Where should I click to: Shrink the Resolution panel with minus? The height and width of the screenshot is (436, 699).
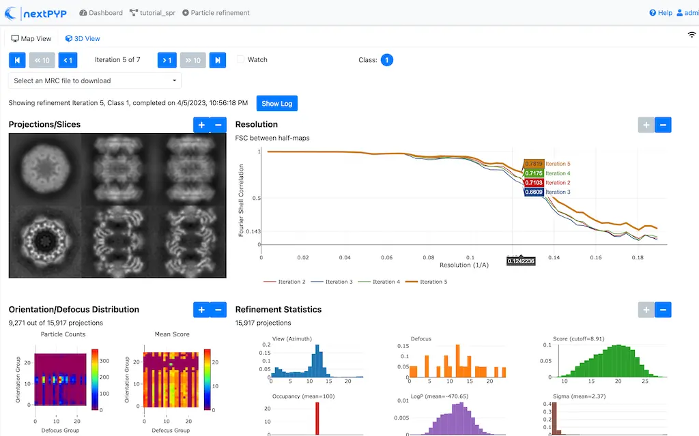point(663,125)
